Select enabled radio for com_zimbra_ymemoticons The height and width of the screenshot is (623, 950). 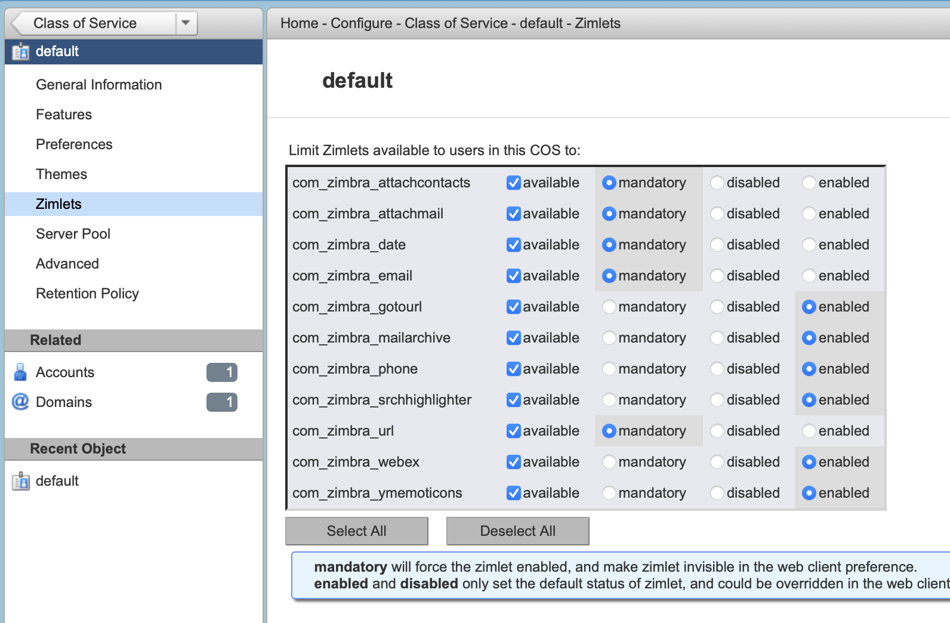809,493
